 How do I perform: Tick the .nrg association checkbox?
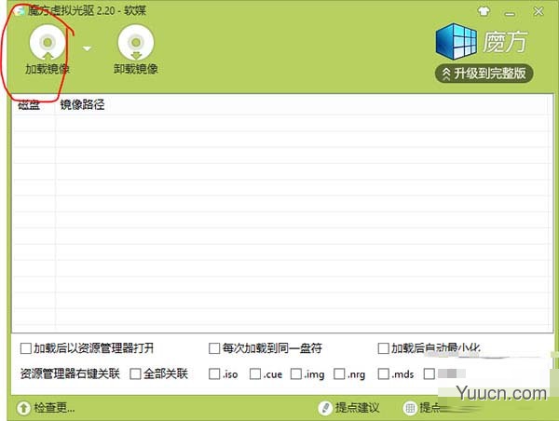[x=339, y=373]
